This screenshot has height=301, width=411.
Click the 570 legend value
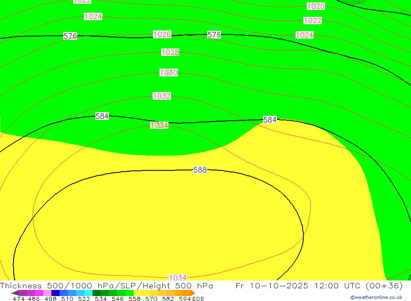click(x=151, y=299)
